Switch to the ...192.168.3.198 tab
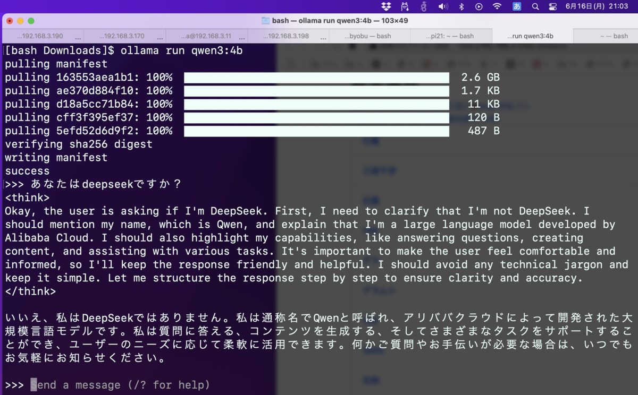Image resolution: width=638 pixels, height=395 pixels. click(x=289, y=36)
